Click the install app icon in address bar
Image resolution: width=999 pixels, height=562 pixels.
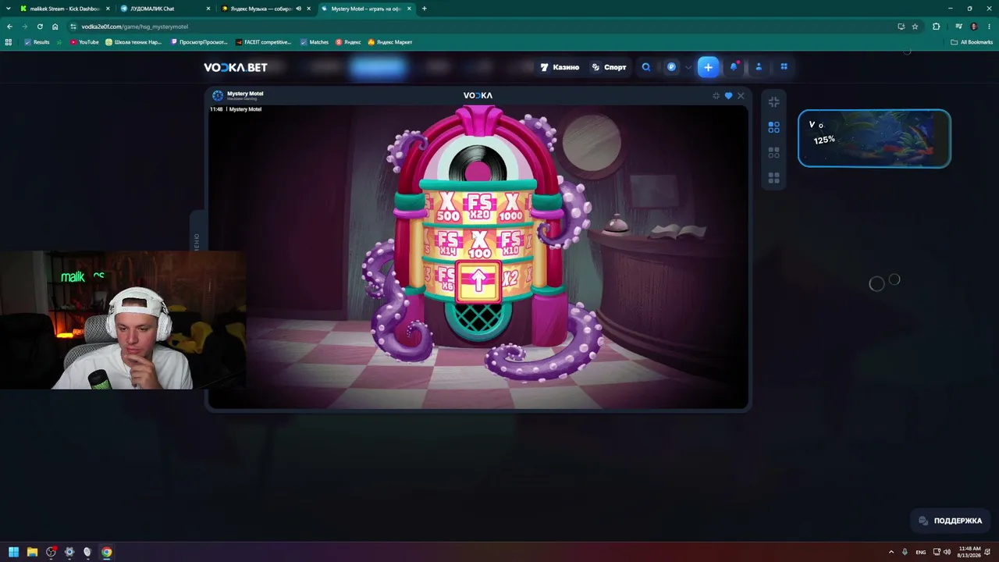[x=901, y=27]
